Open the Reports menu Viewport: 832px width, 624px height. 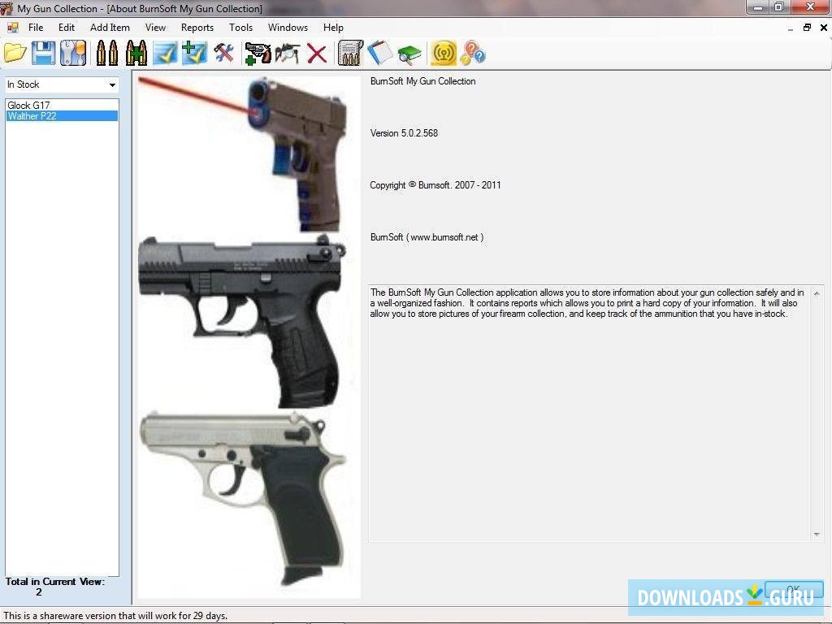(197, 28)
